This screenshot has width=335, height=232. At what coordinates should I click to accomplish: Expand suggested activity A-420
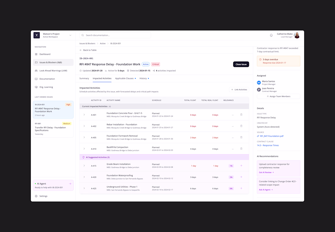tap(84, 177)
